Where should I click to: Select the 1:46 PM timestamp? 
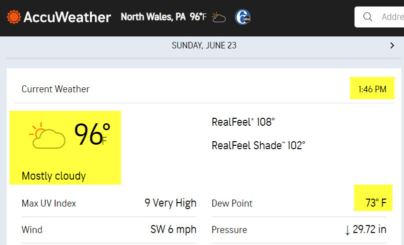click(372, 89)
